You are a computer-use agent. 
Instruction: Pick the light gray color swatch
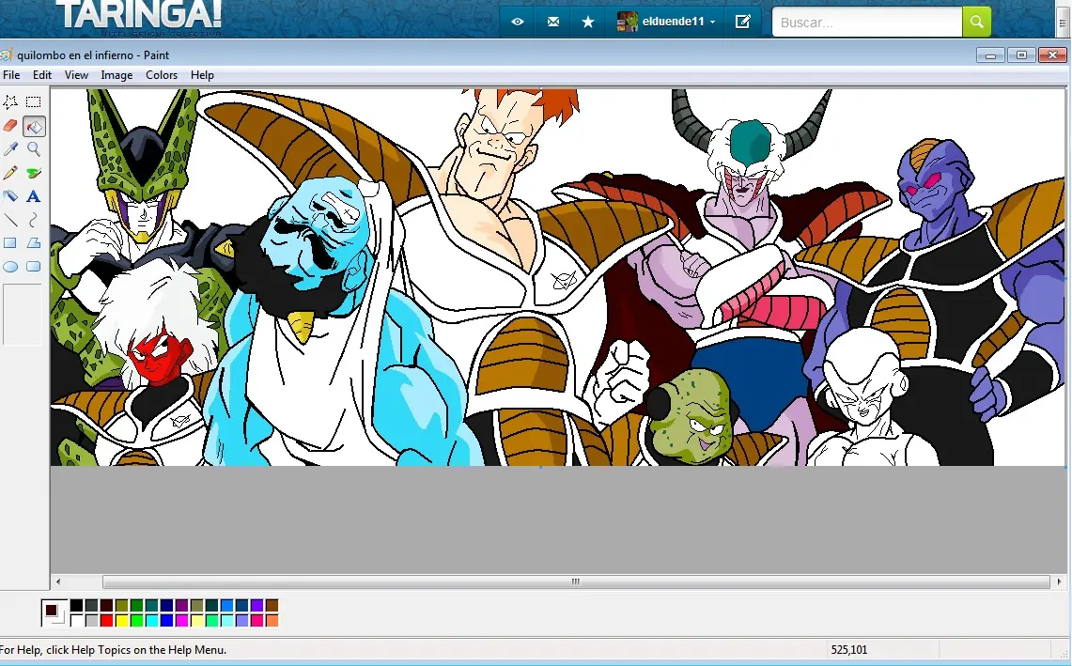pos(92,620)
